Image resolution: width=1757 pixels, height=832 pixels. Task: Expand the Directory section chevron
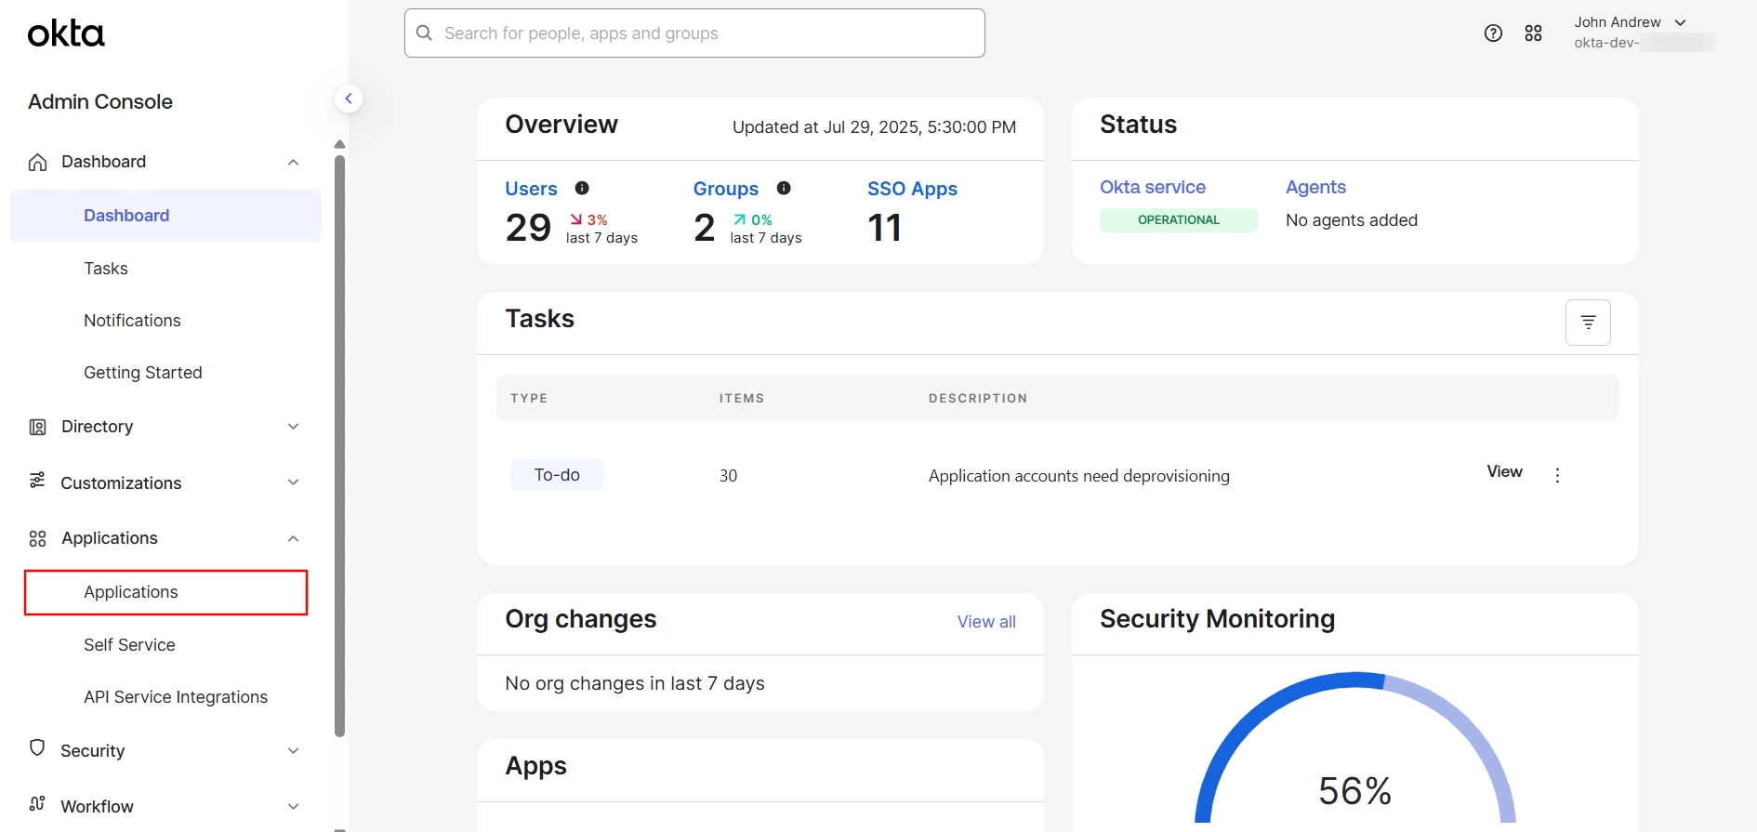tap(293, 427)
